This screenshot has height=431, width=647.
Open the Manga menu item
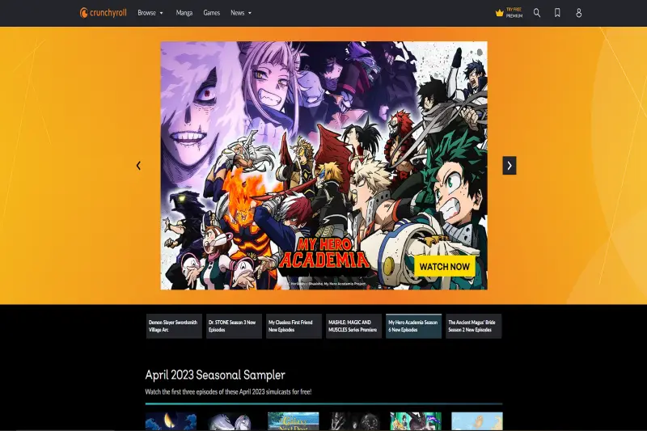[184, 13]
